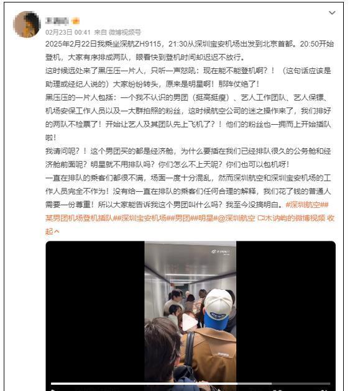350x391 pixels.
Task: Open the post options chevron menu
Action: click(332, 12)
